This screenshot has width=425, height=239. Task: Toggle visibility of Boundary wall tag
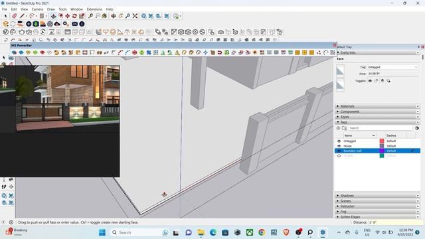coord(339,151)
